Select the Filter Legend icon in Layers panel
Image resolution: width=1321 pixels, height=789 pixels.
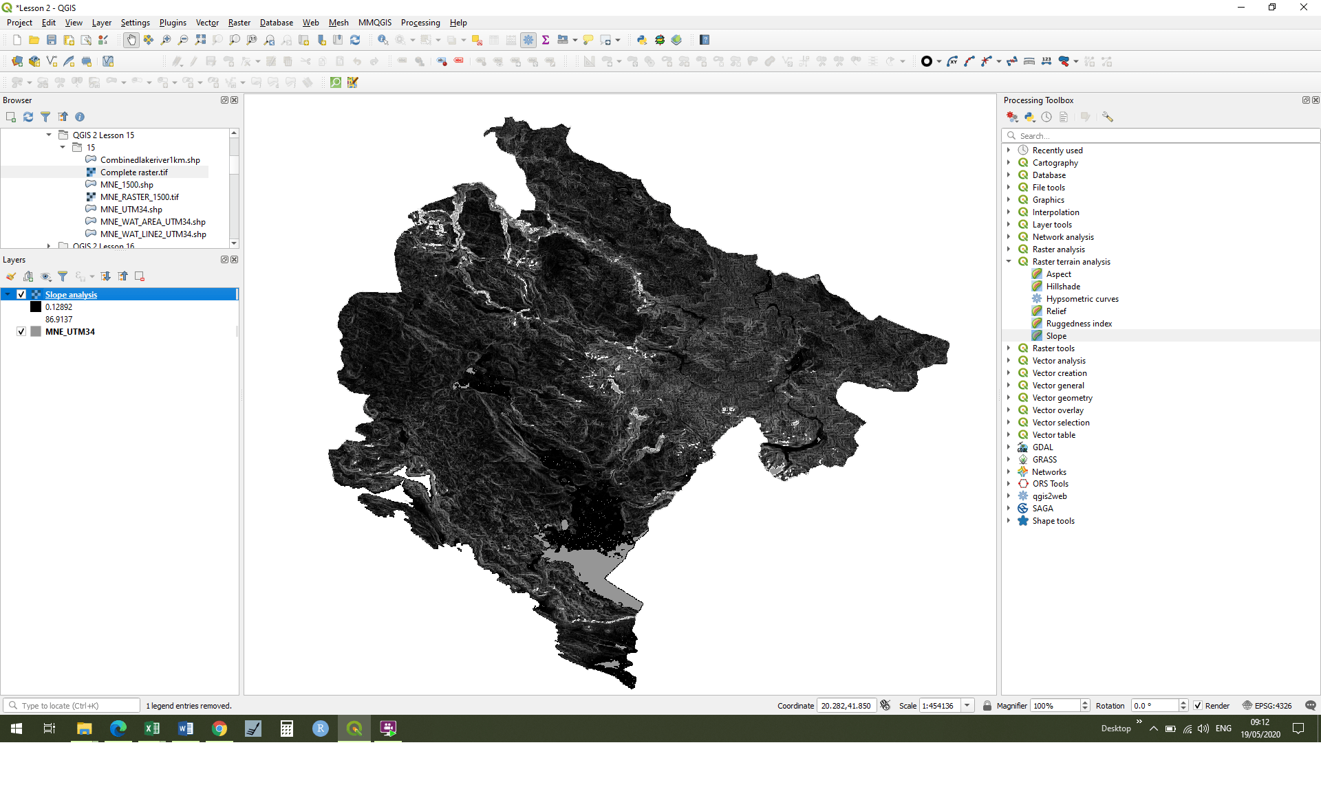[x=63, y=276]
